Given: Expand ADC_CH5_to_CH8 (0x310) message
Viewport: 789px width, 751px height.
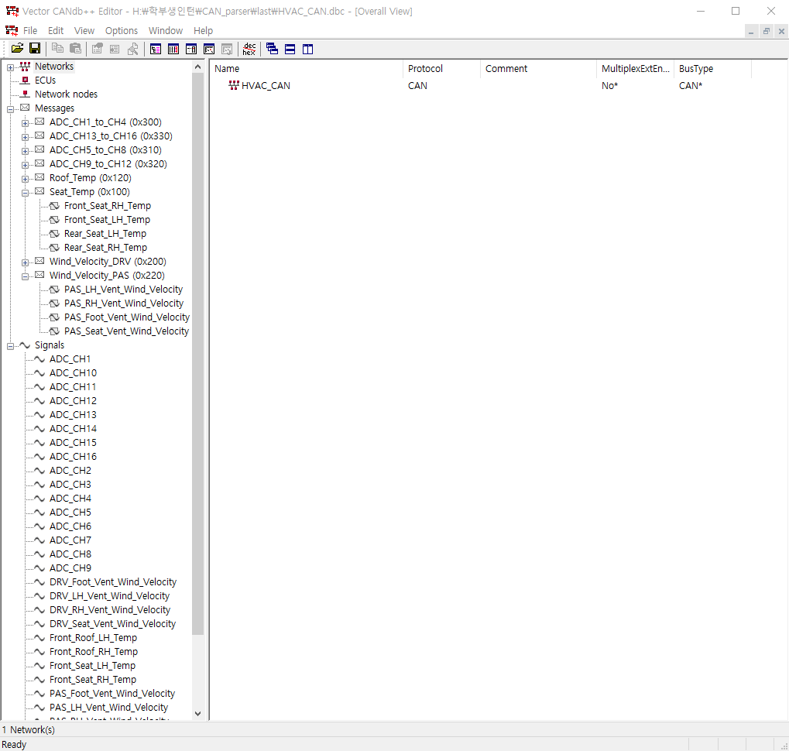Looking at the screenshot, I should [x=25, y=151].
